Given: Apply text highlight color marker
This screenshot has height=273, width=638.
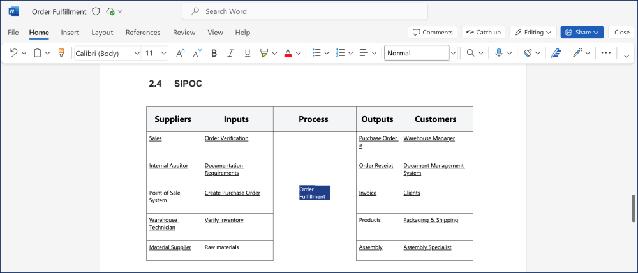Looking at the screenshot, I should 264,54.
